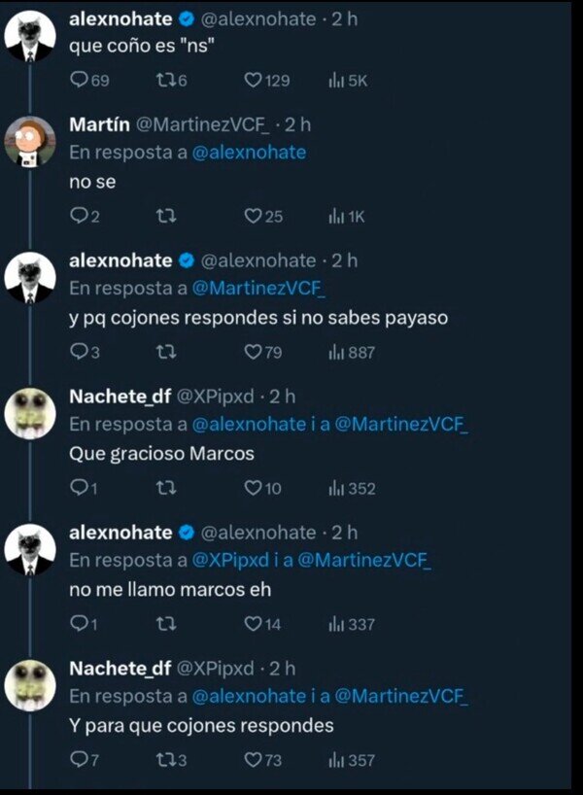Open view stats showing 337 views

pyautogui.click(x=334, y=624)
